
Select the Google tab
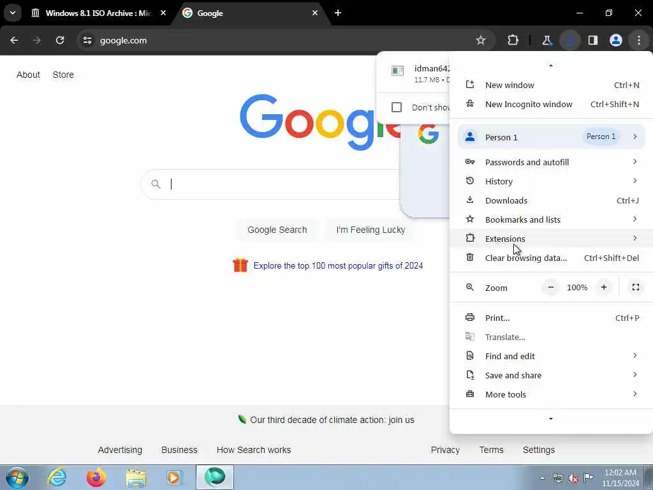tap(250, 13)
